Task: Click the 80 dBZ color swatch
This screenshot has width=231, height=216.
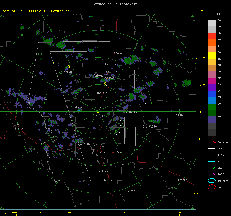Action: 211,23
